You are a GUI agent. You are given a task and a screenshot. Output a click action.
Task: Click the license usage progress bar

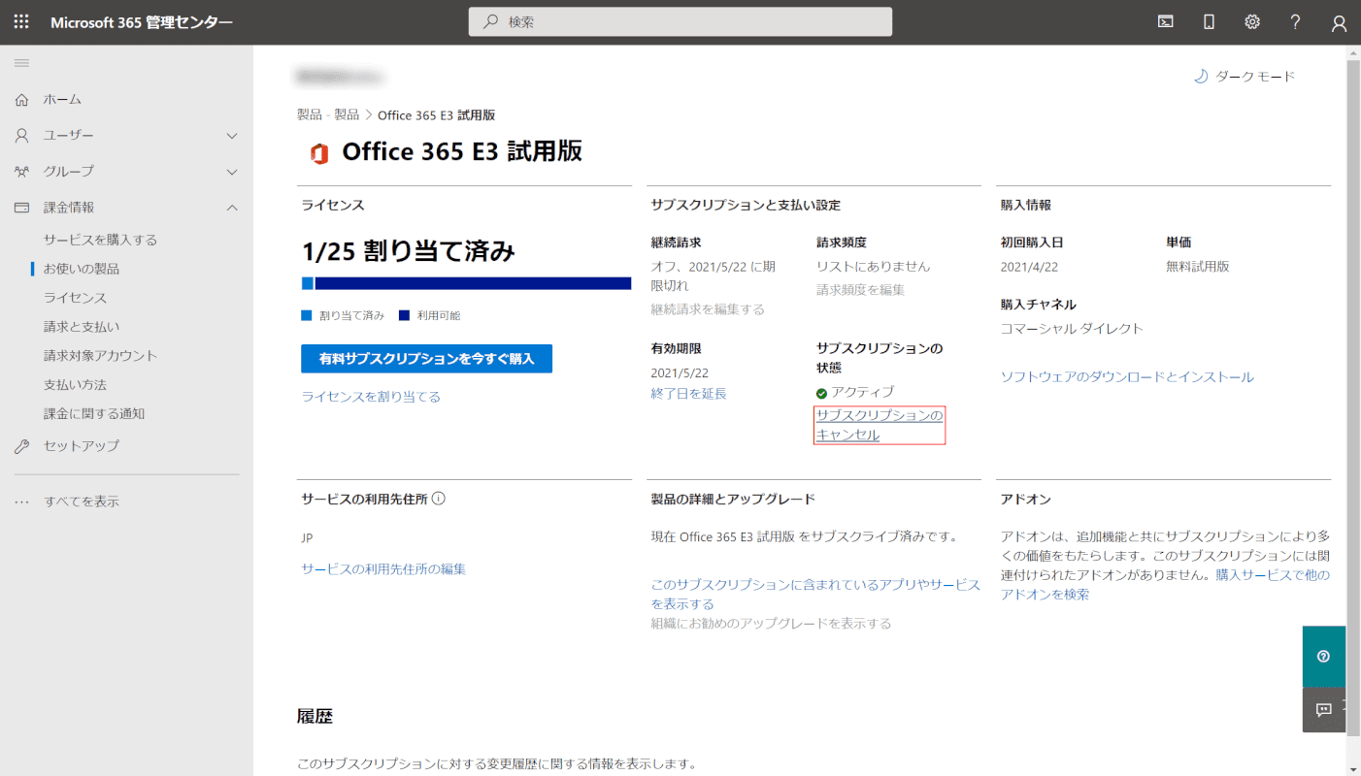tap(466, 283)
